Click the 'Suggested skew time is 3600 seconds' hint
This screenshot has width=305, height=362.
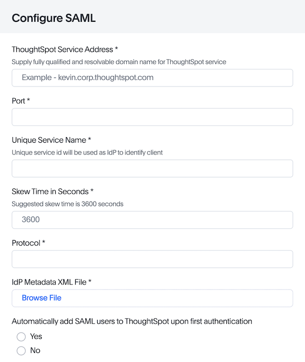click(67, 204)
